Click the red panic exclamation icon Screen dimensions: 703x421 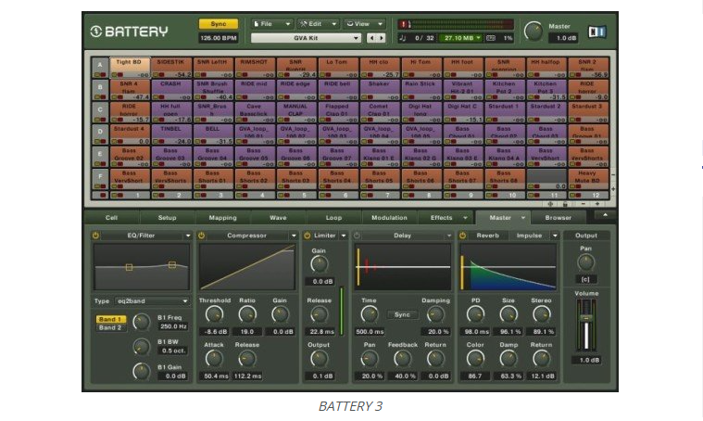click(404, 24)
